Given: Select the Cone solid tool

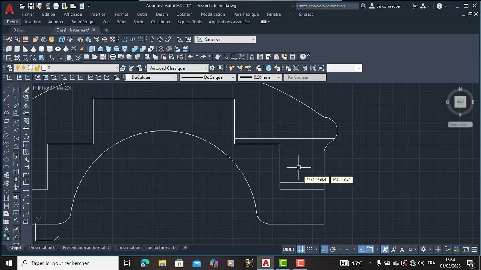Looking at the screenshot, I should pyautogui.click(x=33, y=49).
